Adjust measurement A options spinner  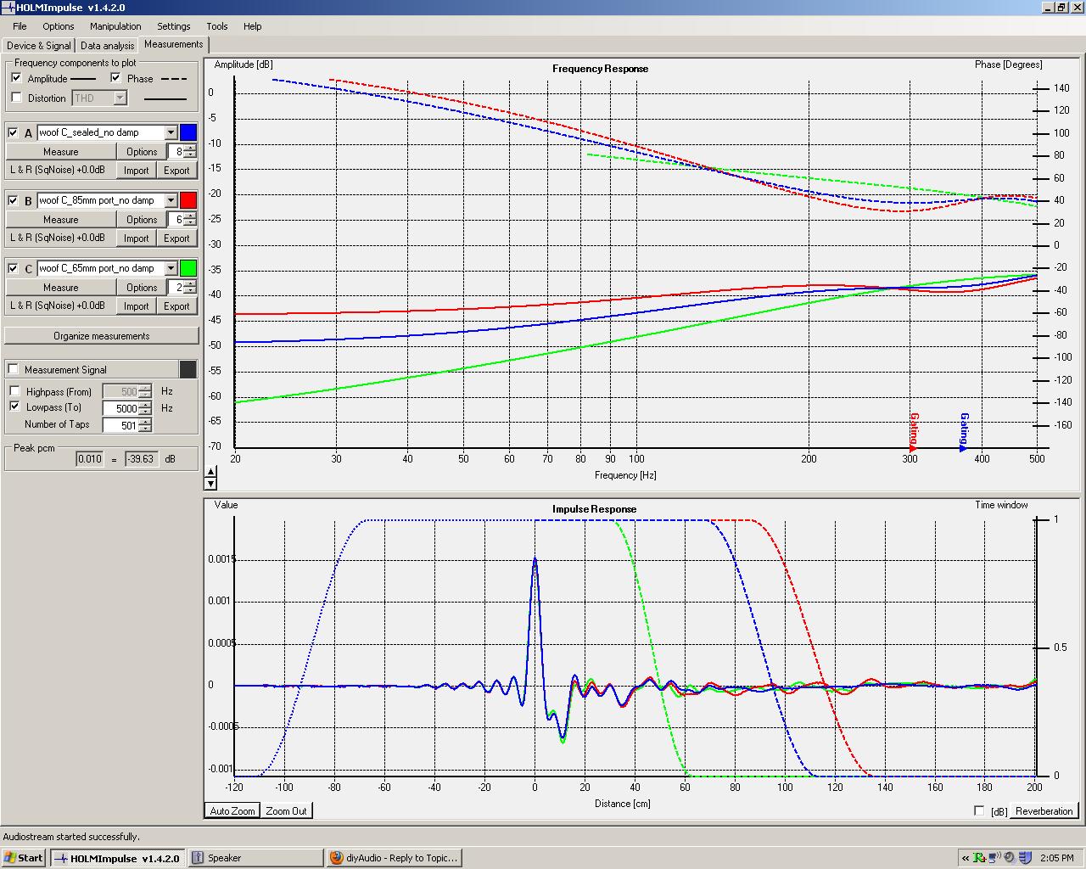(190, 151)
